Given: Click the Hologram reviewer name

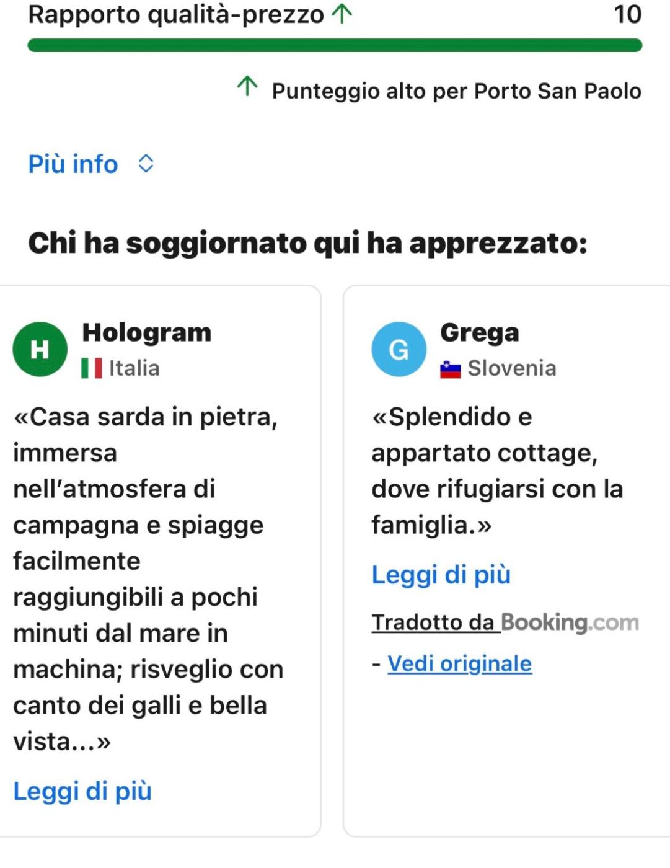Looking at the screenshot, I should 147,332.
